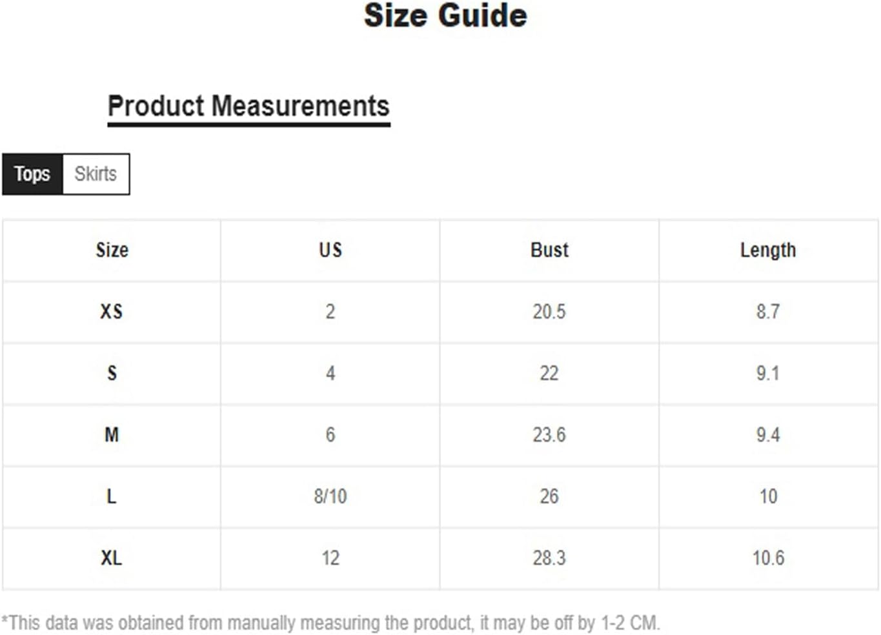Click the manual measuring disclaimer note

click(330, 623)
